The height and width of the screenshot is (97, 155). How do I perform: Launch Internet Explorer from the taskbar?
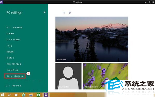[23, 95]
